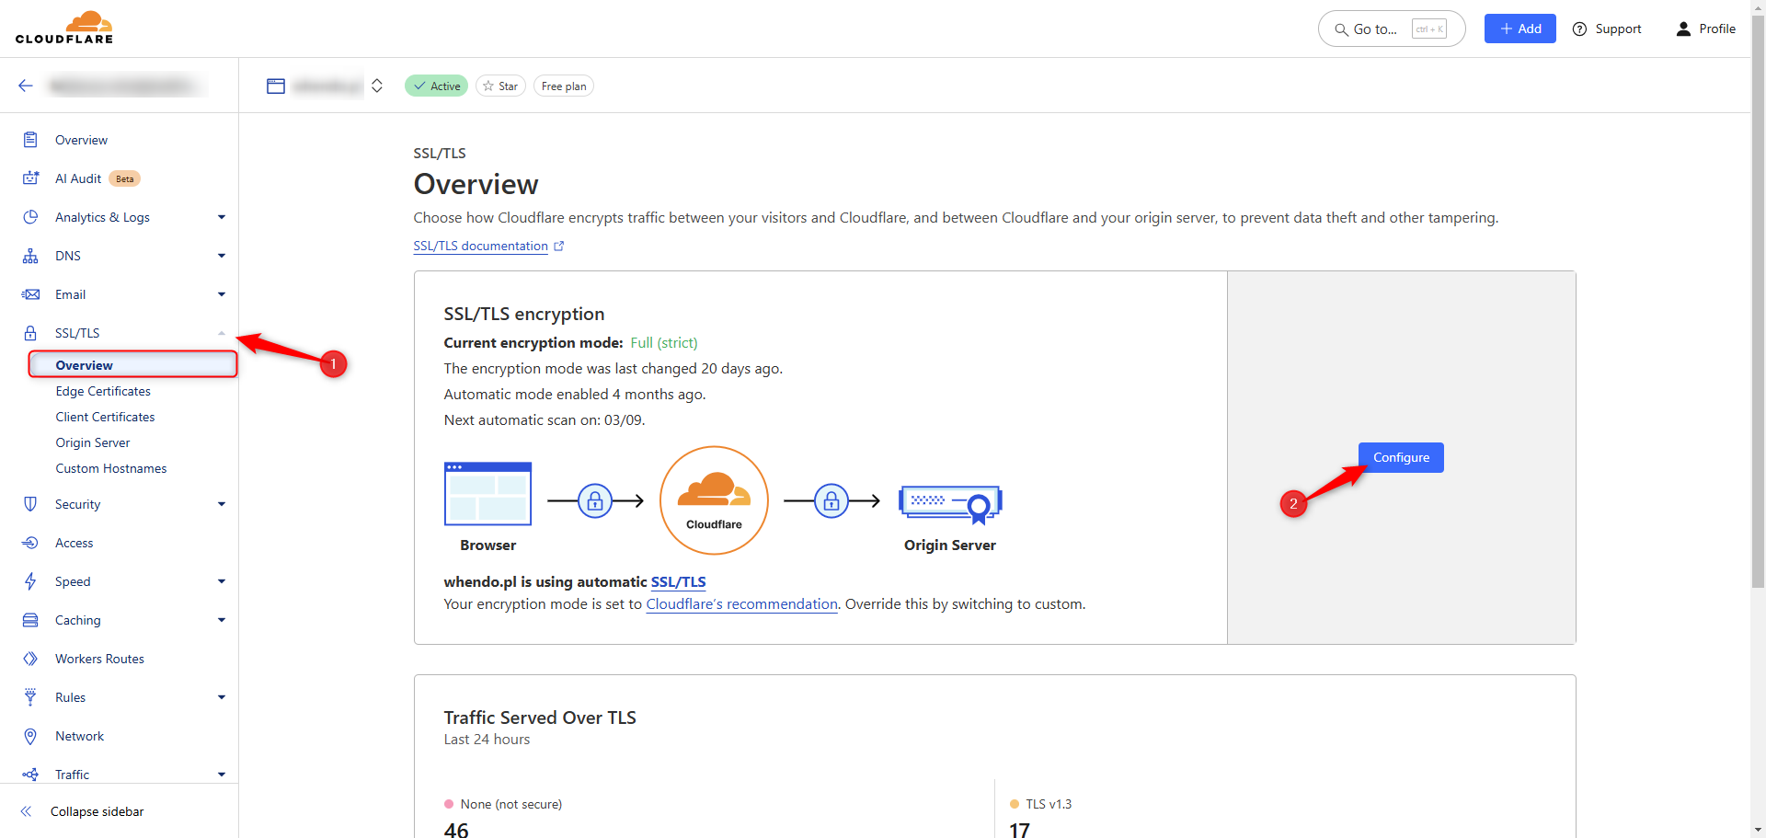Expand the Caching section arrow
The image size is (1766, 838).
[x=222, y=620]
